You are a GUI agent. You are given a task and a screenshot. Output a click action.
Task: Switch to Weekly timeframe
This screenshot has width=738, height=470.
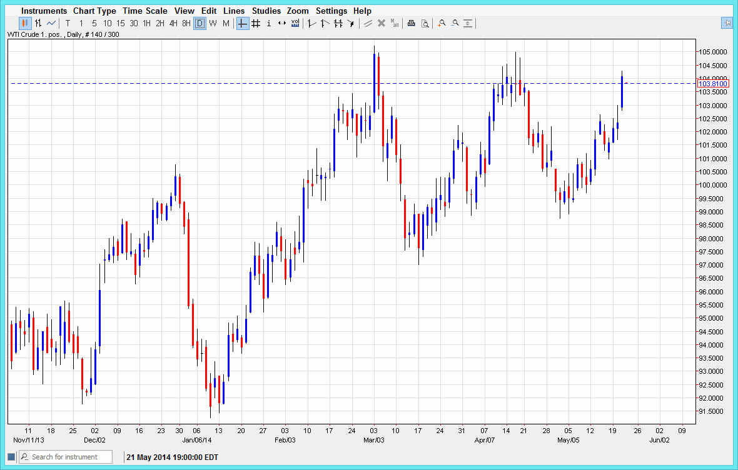tap(213, 22)
